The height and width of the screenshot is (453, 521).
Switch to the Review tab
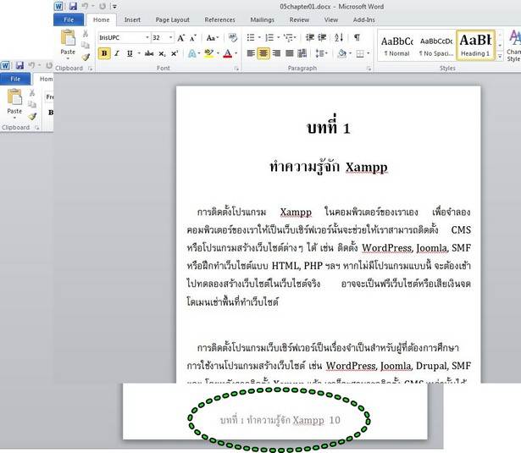(x=299, y=20)
